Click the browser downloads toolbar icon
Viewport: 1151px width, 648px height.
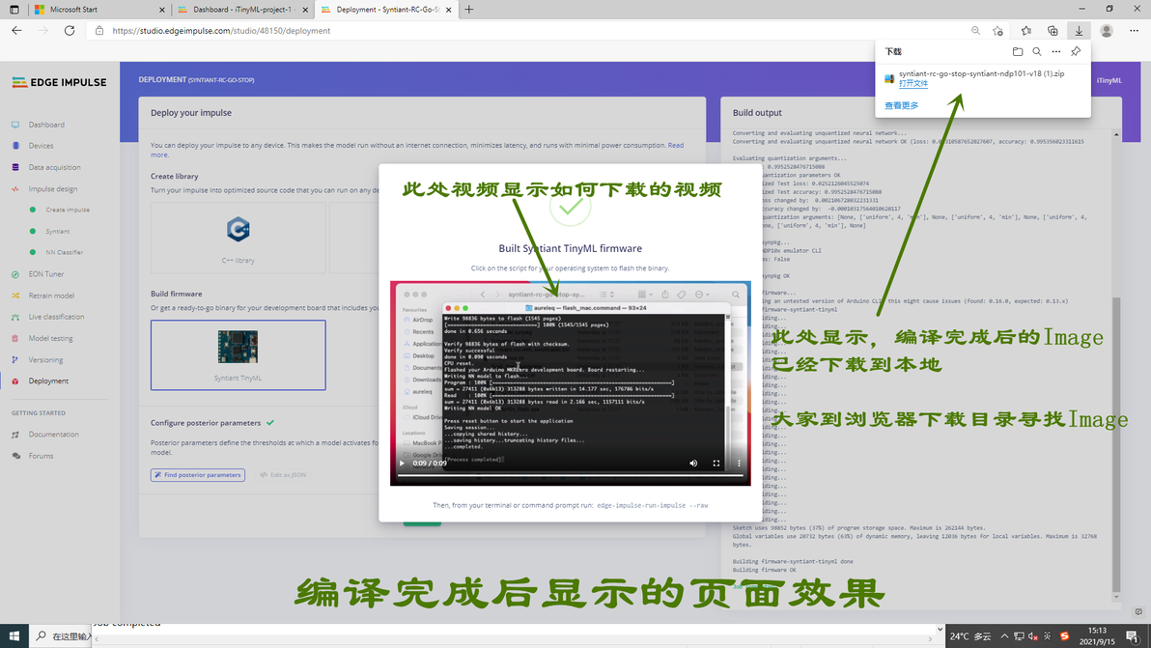coord(1080,31)
